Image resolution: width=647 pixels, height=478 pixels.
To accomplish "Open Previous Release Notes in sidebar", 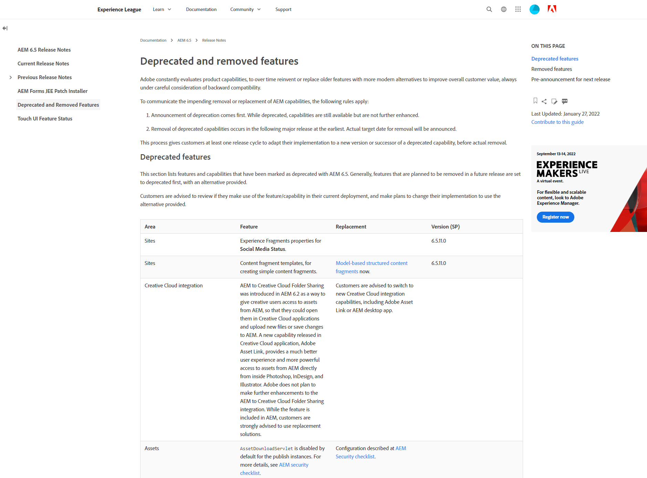I will pyautogui.click(x=45, y=77).
